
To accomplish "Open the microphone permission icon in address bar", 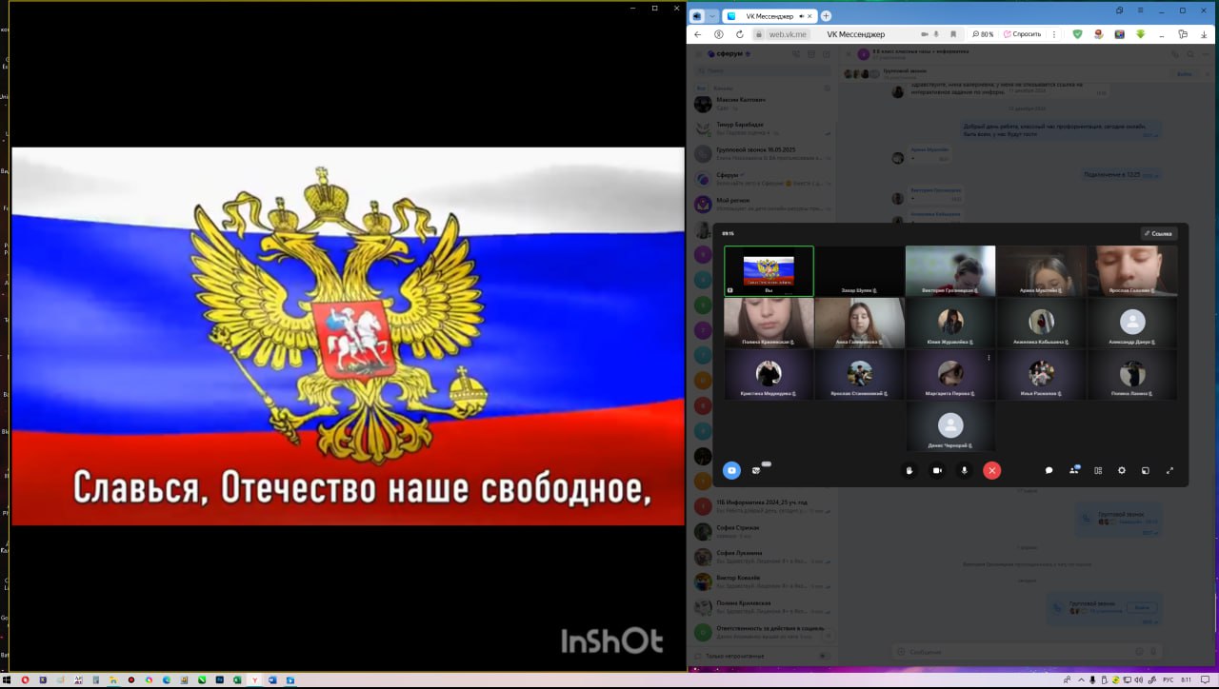I will point(937,34).
